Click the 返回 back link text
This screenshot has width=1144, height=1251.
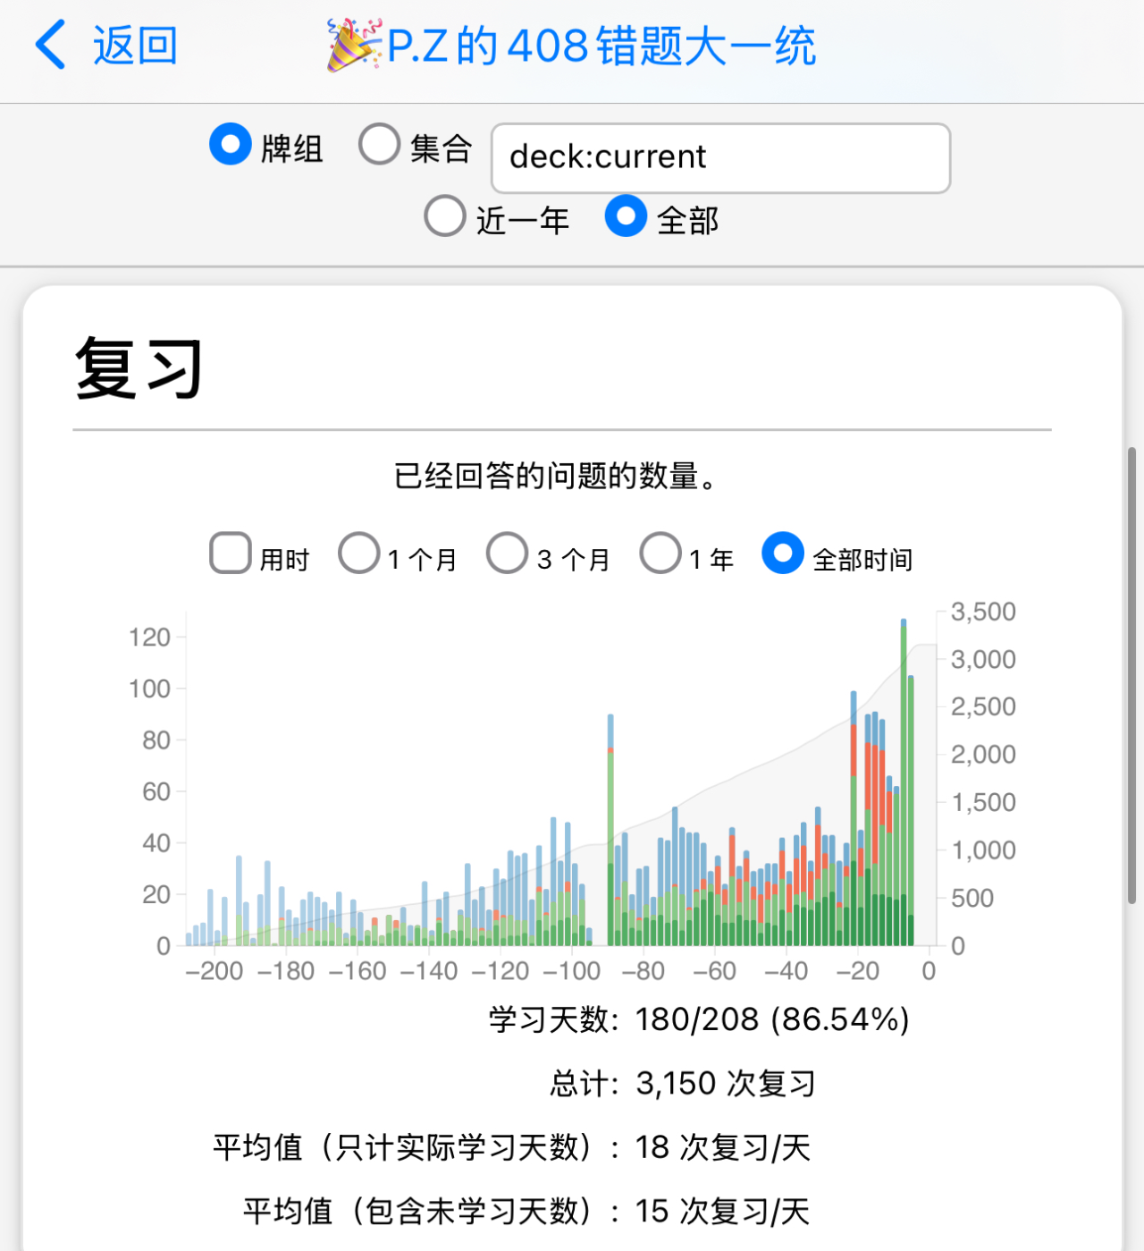click(x=135, y=45)
